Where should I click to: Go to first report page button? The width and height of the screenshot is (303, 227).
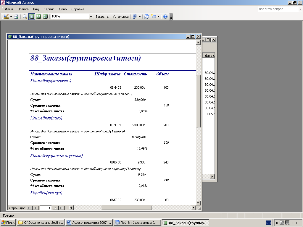coord(29,208)
